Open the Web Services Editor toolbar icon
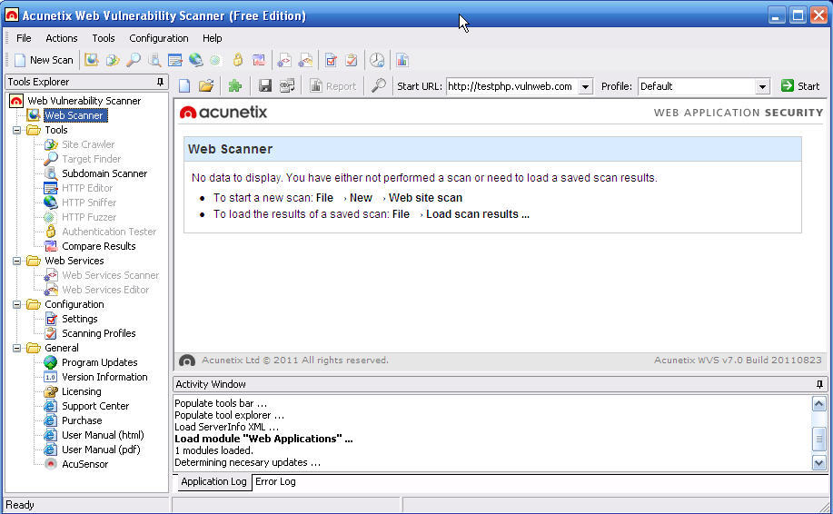 [305, 60]
